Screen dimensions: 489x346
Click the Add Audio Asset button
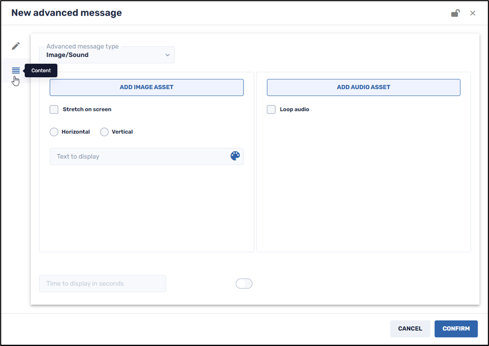coord(363,87)
